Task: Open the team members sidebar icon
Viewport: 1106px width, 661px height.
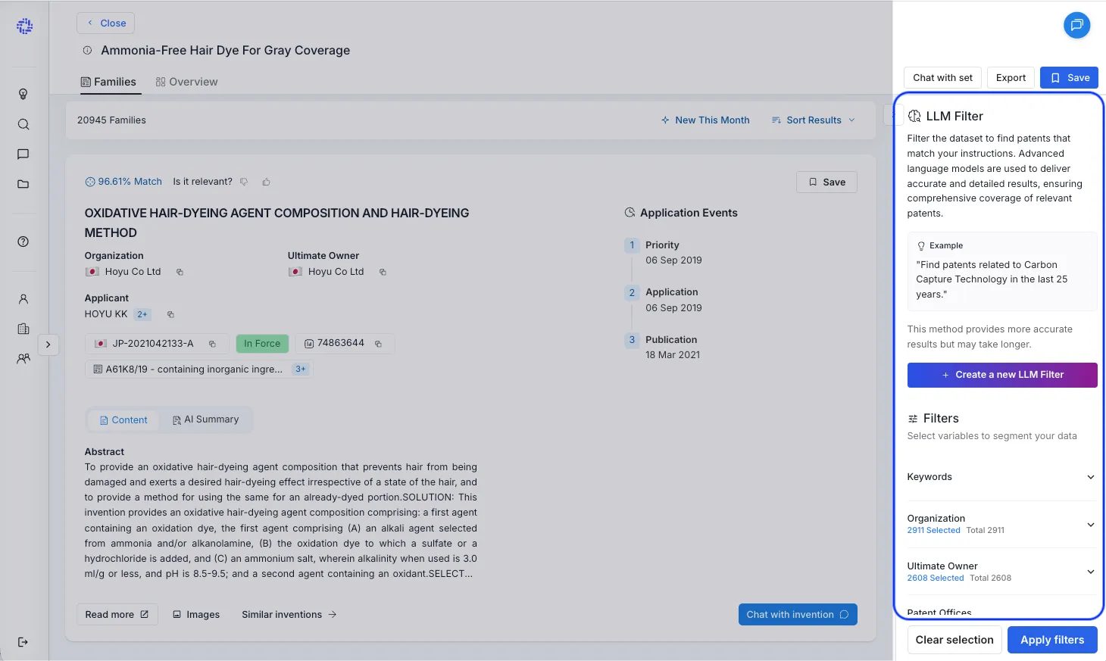Action: click(x=23, y=358)
